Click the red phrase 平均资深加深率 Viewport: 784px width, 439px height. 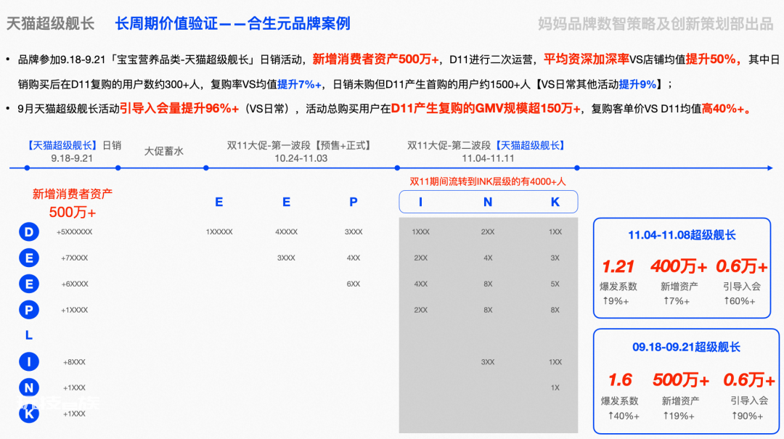coord(586,60)
